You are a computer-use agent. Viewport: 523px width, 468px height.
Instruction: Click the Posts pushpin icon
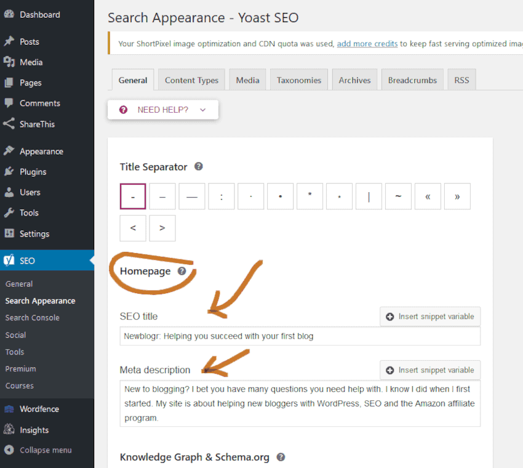9,41
